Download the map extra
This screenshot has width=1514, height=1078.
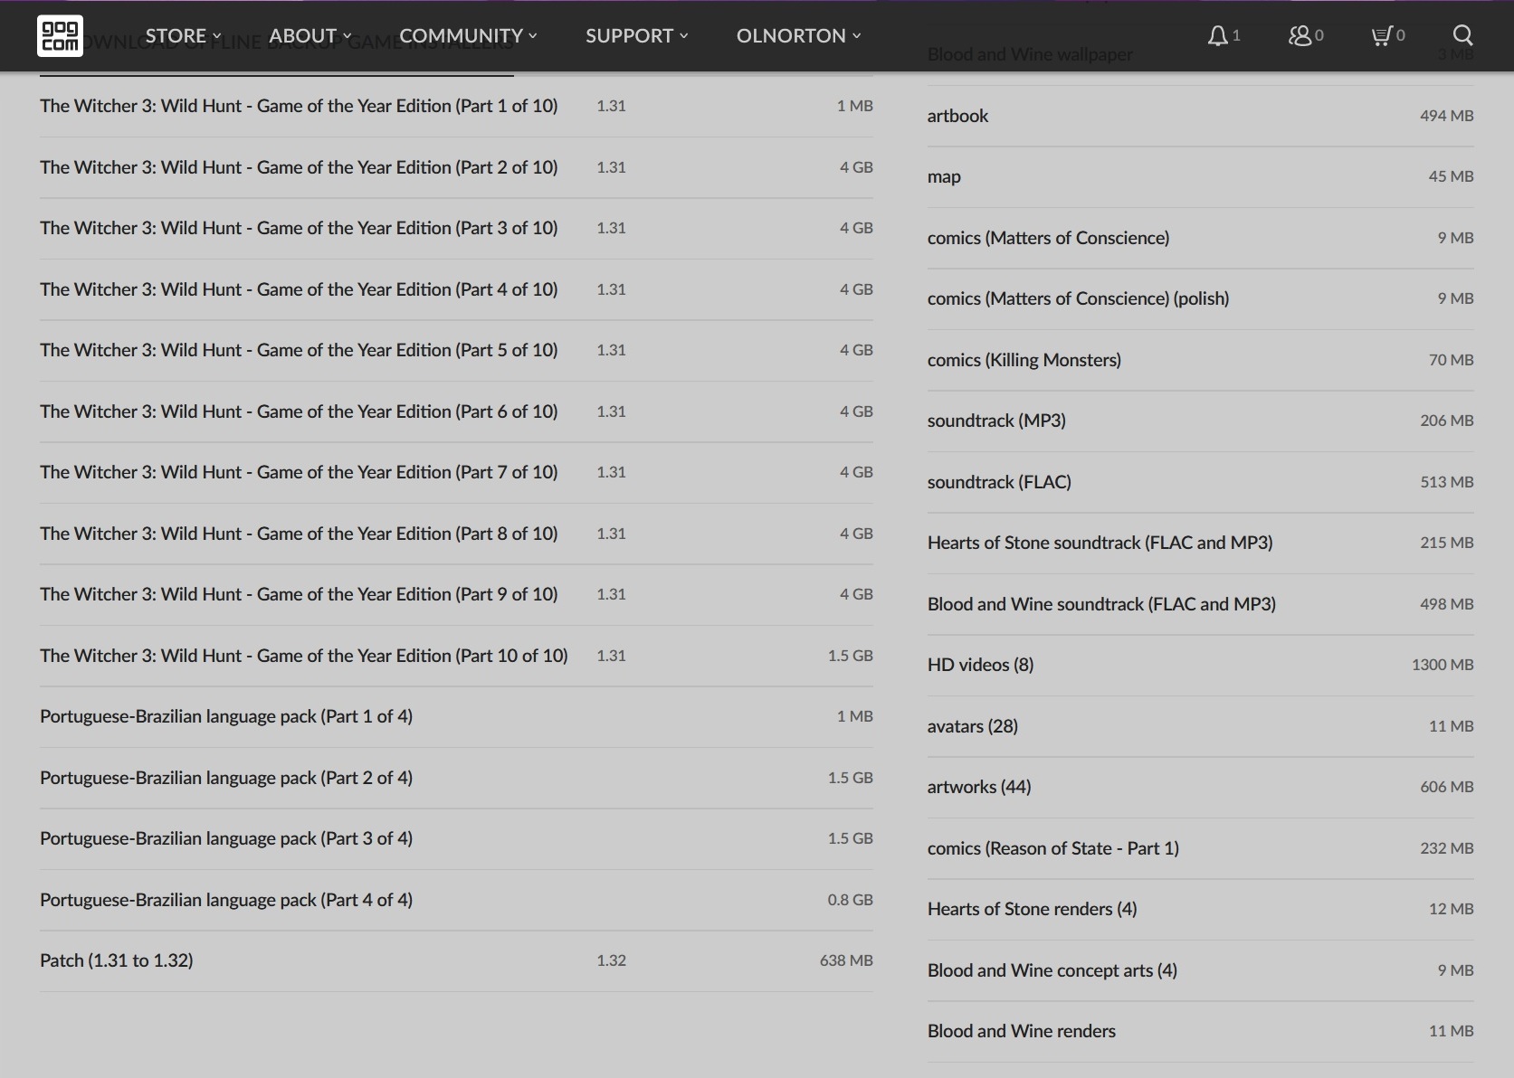1200,176
